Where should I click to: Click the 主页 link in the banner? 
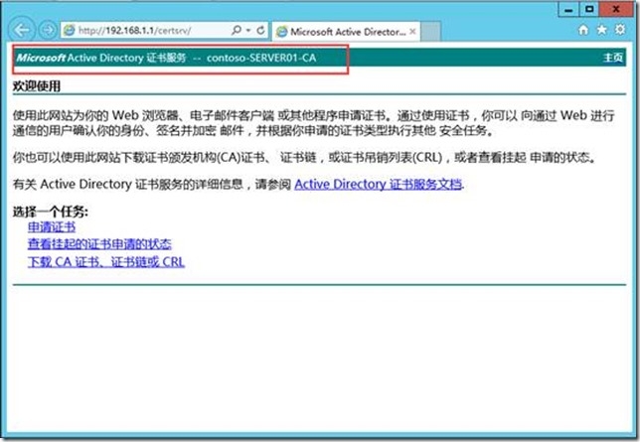click(613, 58)
